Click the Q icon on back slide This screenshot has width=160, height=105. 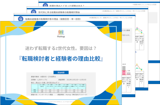(45, 5)
